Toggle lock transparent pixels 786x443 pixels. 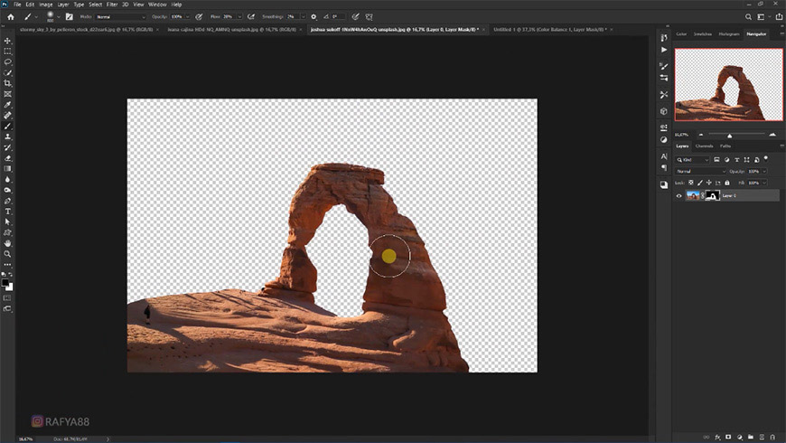[x=691, y=183]
